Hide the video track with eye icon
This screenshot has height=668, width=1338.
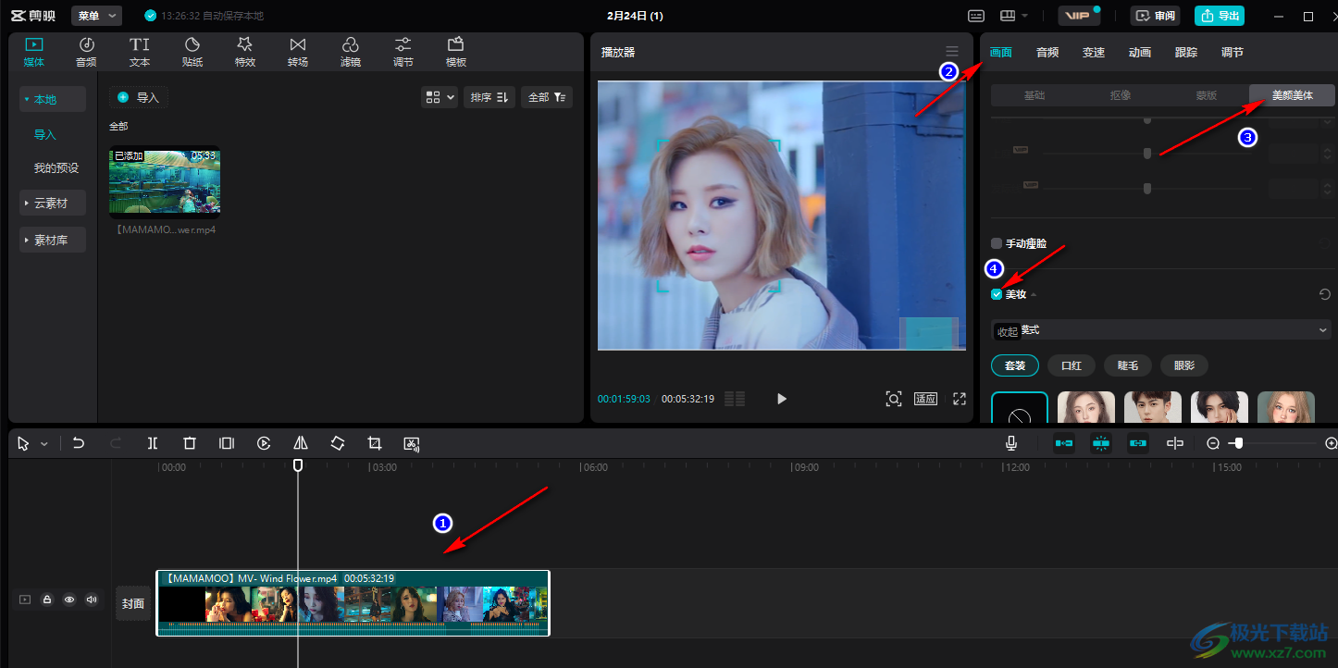pos(69,600)
